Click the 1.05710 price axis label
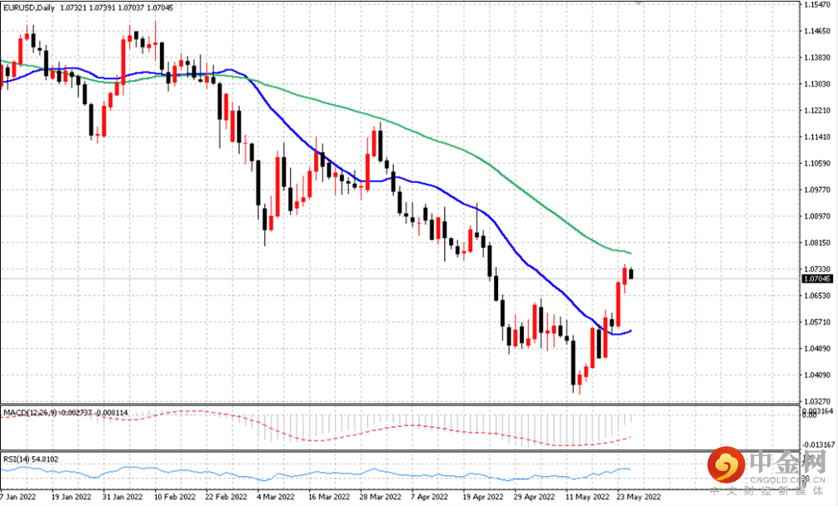The width and height of the screenshot is (838, 506). click(x=818, y=322)
